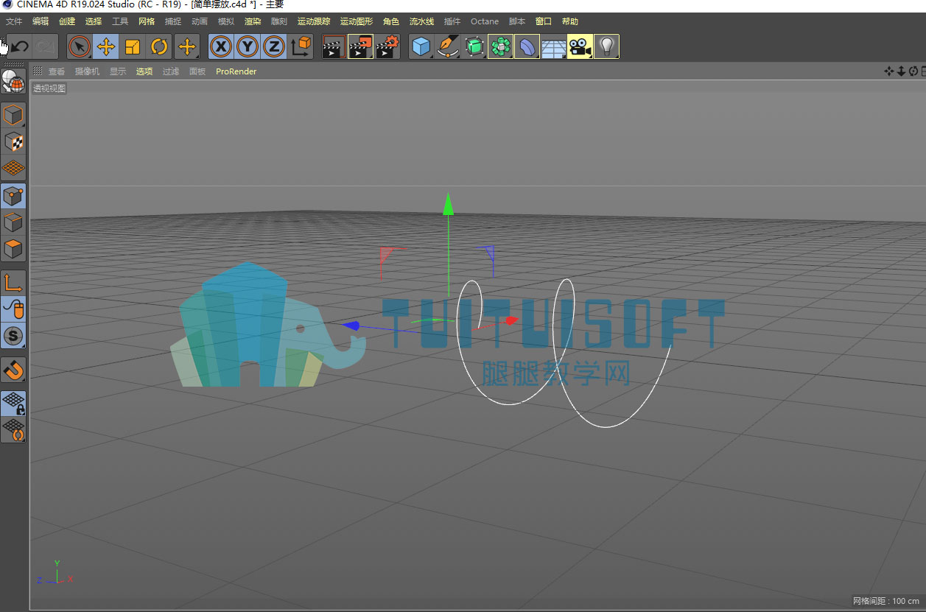Viewport: 926px width, 612px height.
Task: Open the spline Pen tool
Action: (447, 47)
